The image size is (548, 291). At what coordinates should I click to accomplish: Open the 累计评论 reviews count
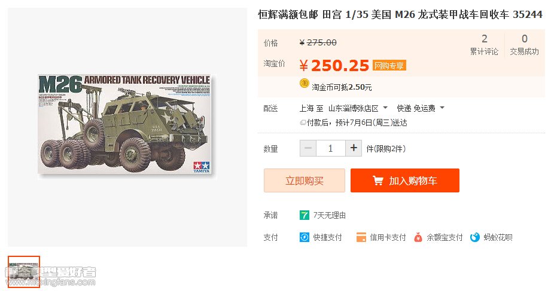[x=484, y=45]
